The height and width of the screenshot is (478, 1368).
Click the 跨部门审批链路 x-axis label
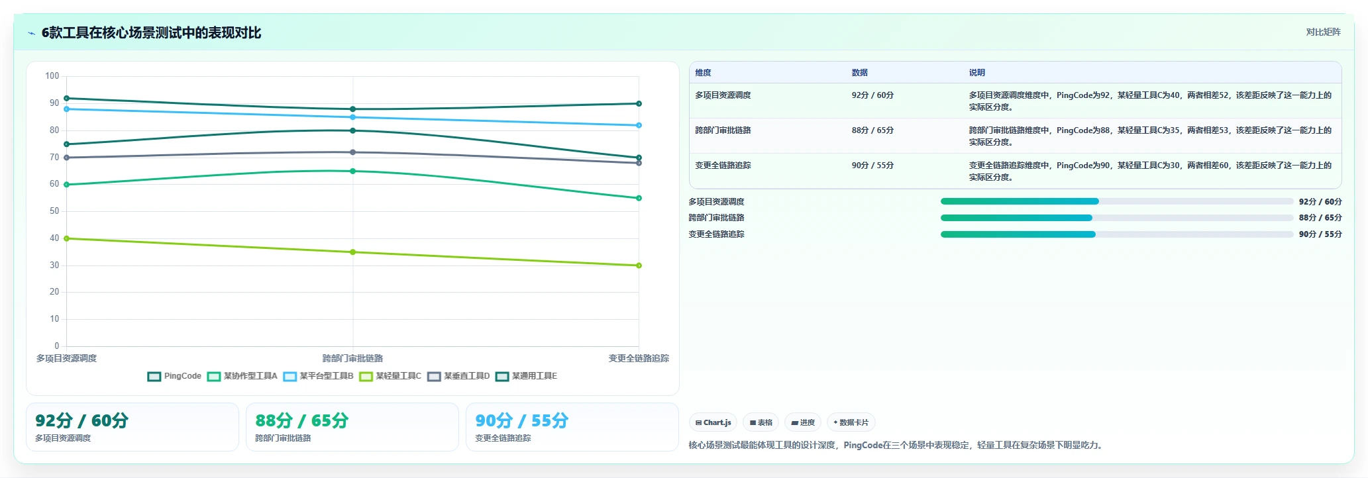(352, 358)
